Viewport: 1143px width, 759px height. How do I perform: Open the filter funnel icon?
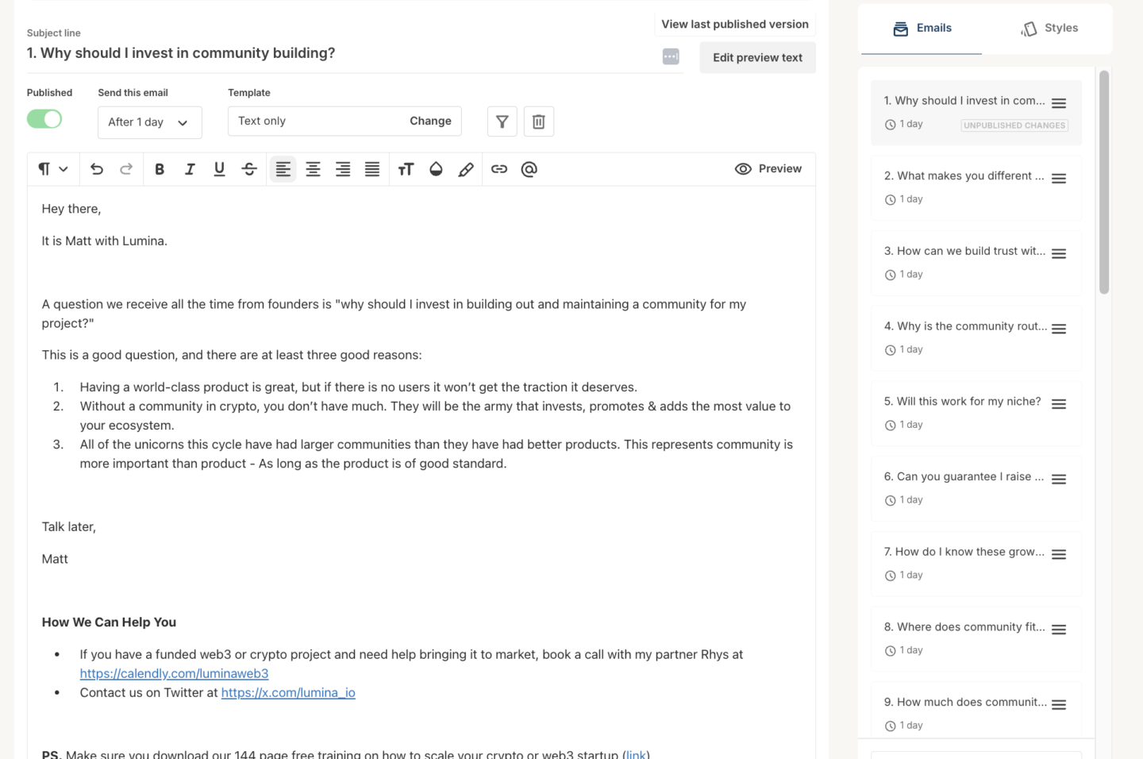click(502, 121)
